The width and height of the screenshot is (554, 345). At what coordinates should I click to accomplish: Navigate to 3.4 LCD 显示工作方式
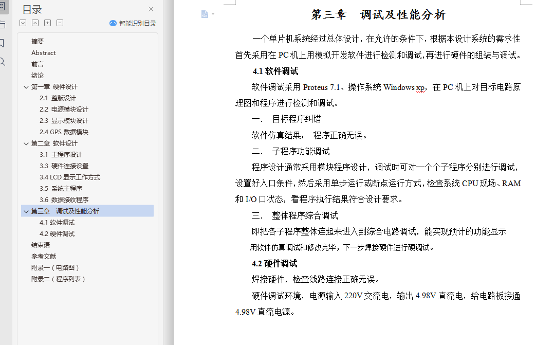(x=70, y=177)
